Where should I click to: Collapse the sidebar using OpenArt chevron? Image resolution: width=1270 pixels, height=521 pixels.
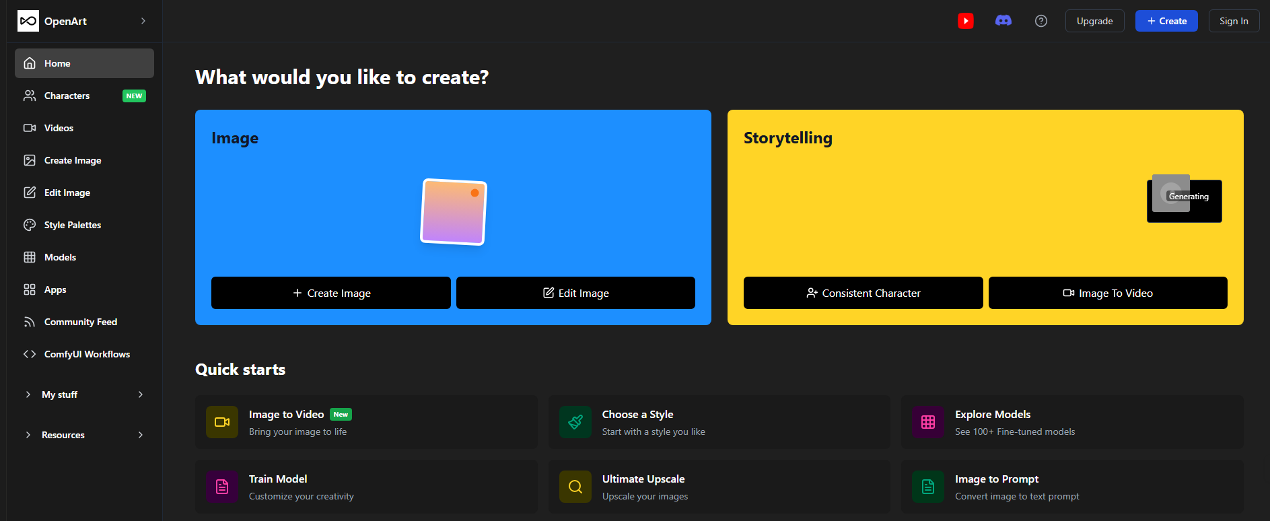pyautogui.click(x=143, y=21)
